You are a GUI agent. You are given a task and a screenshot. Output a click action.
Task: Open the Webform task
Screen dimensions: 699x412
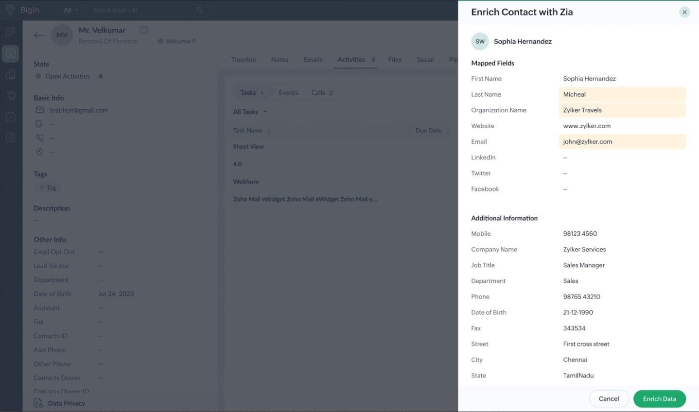[246, 181]
